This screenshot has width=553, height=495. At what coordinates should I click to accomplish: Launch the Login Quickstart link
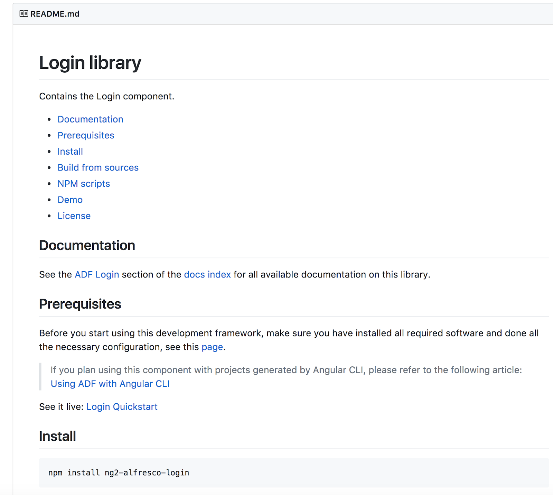click(x=122, y=407)
